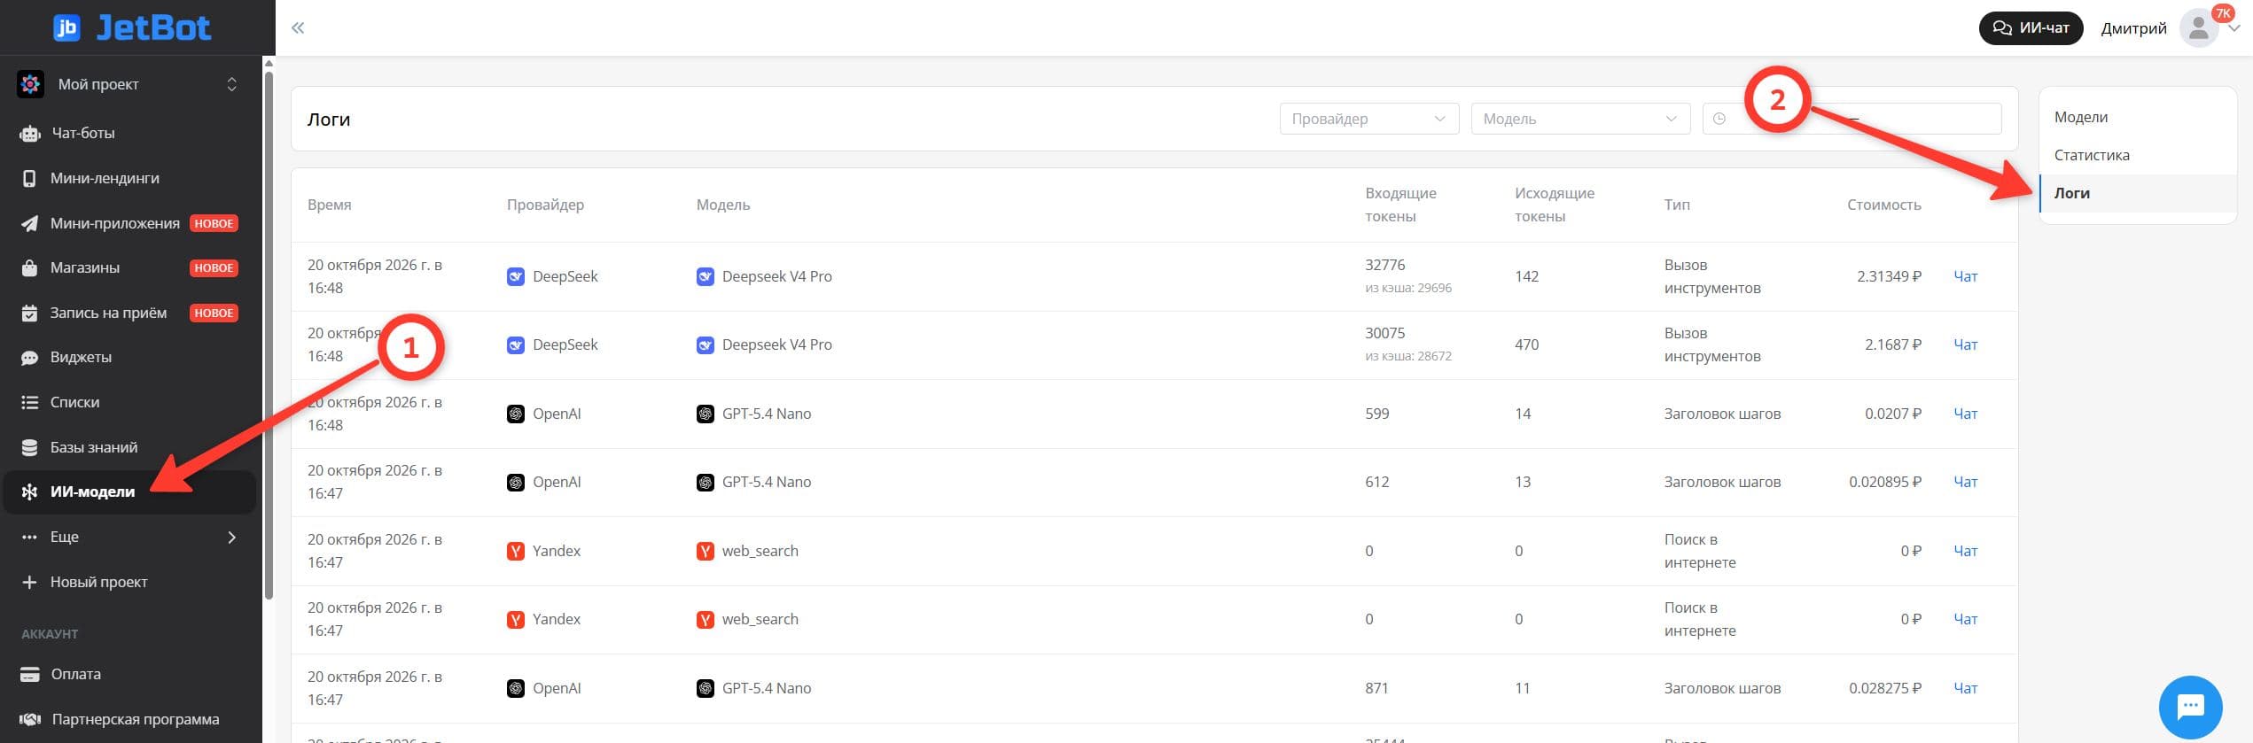Click the JetBot logo
The width and height of the screenshot is (2253, 743).
click(132, 28)
